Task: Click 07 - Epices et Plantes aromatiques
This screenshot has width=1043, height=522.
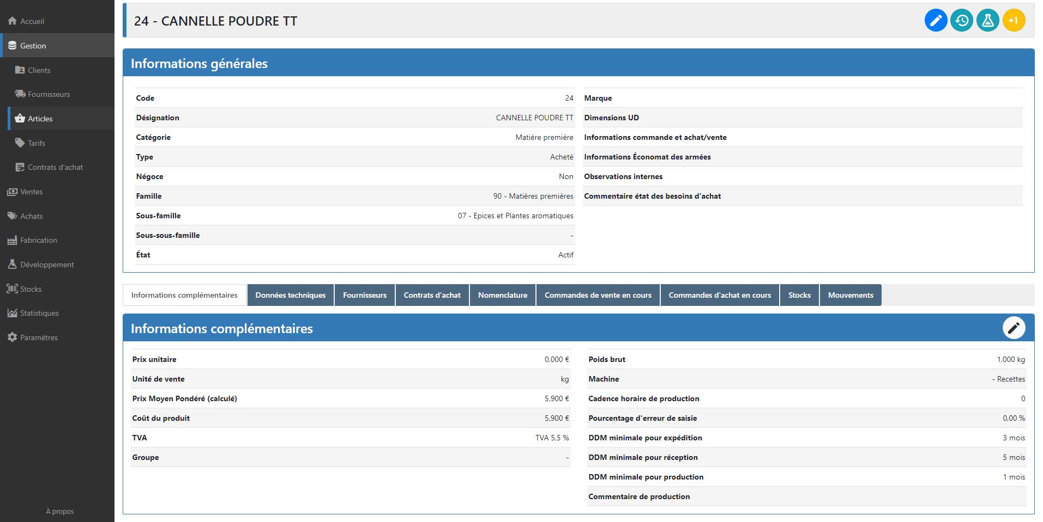Action: (x=515, y=216)
